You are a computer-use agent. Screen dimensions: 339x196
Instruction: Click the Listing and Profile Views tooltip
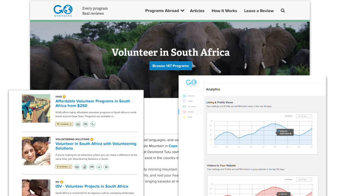(x=285, y=132)
